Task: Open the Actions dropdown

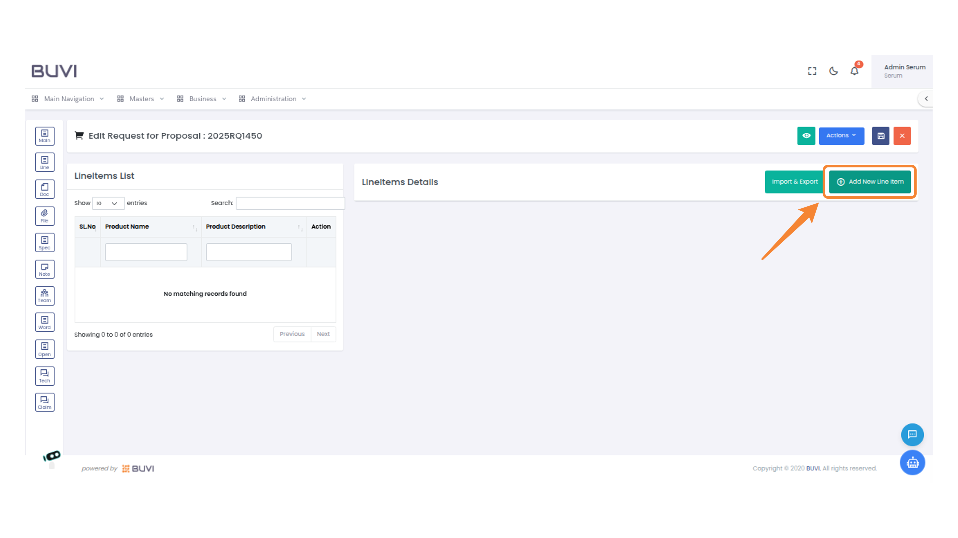Action: pyautogui.click(x=841, y=135)
